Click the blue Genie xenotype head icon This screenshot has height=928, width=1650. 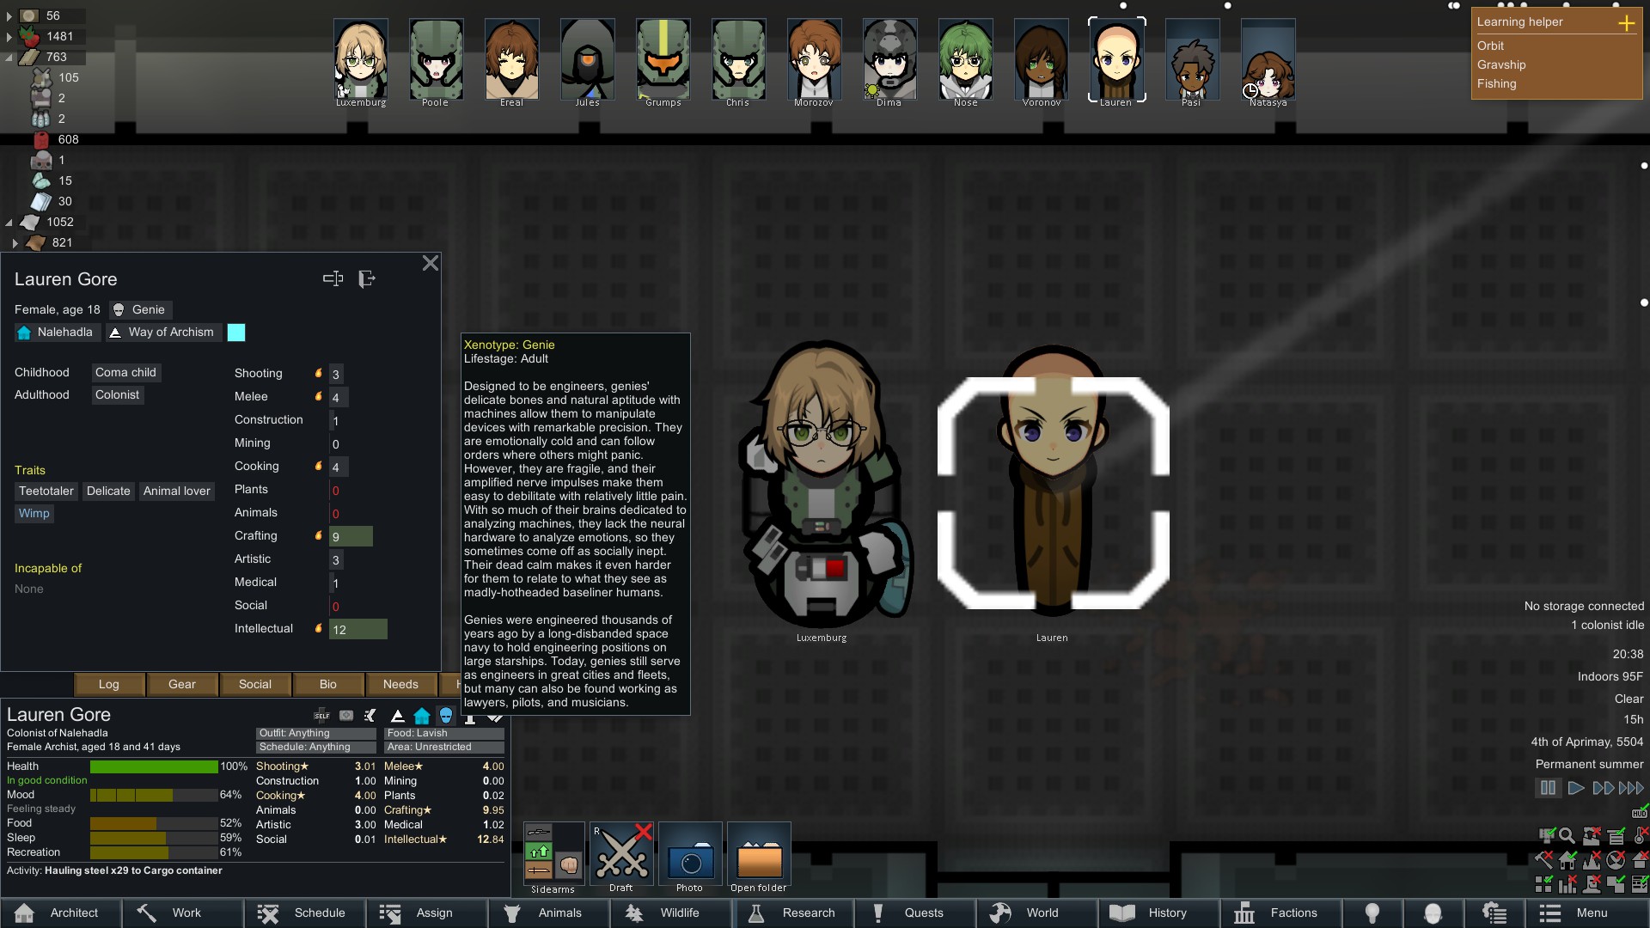pyautogui.click(x=446, y=715)
